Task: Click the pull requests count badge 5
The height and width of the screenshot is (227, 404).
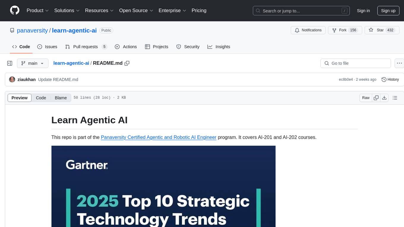Action: click(x=104, y=47)
